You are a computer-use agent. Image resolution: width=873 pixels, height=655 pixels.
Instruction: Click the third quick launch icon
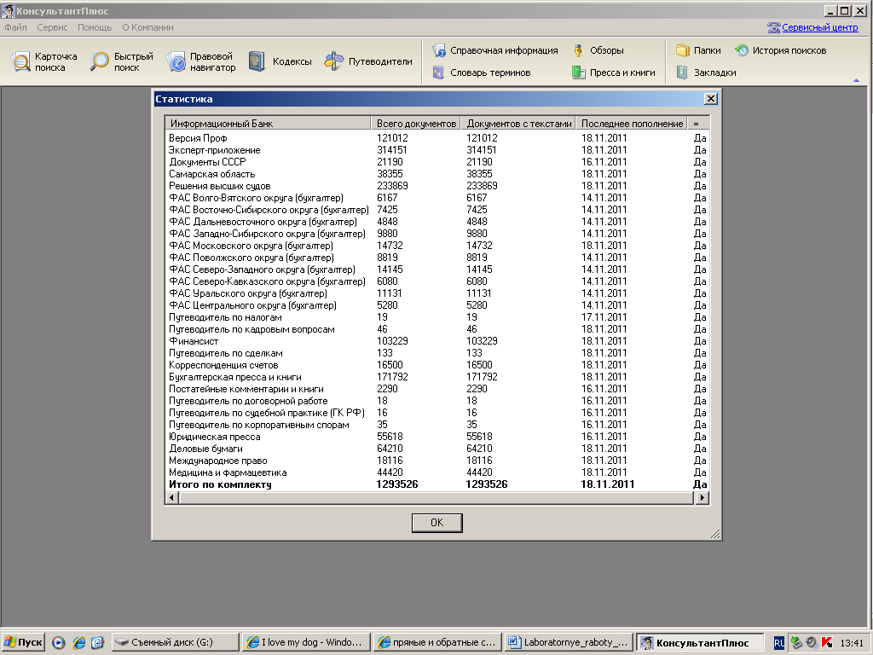click(97, 642)
